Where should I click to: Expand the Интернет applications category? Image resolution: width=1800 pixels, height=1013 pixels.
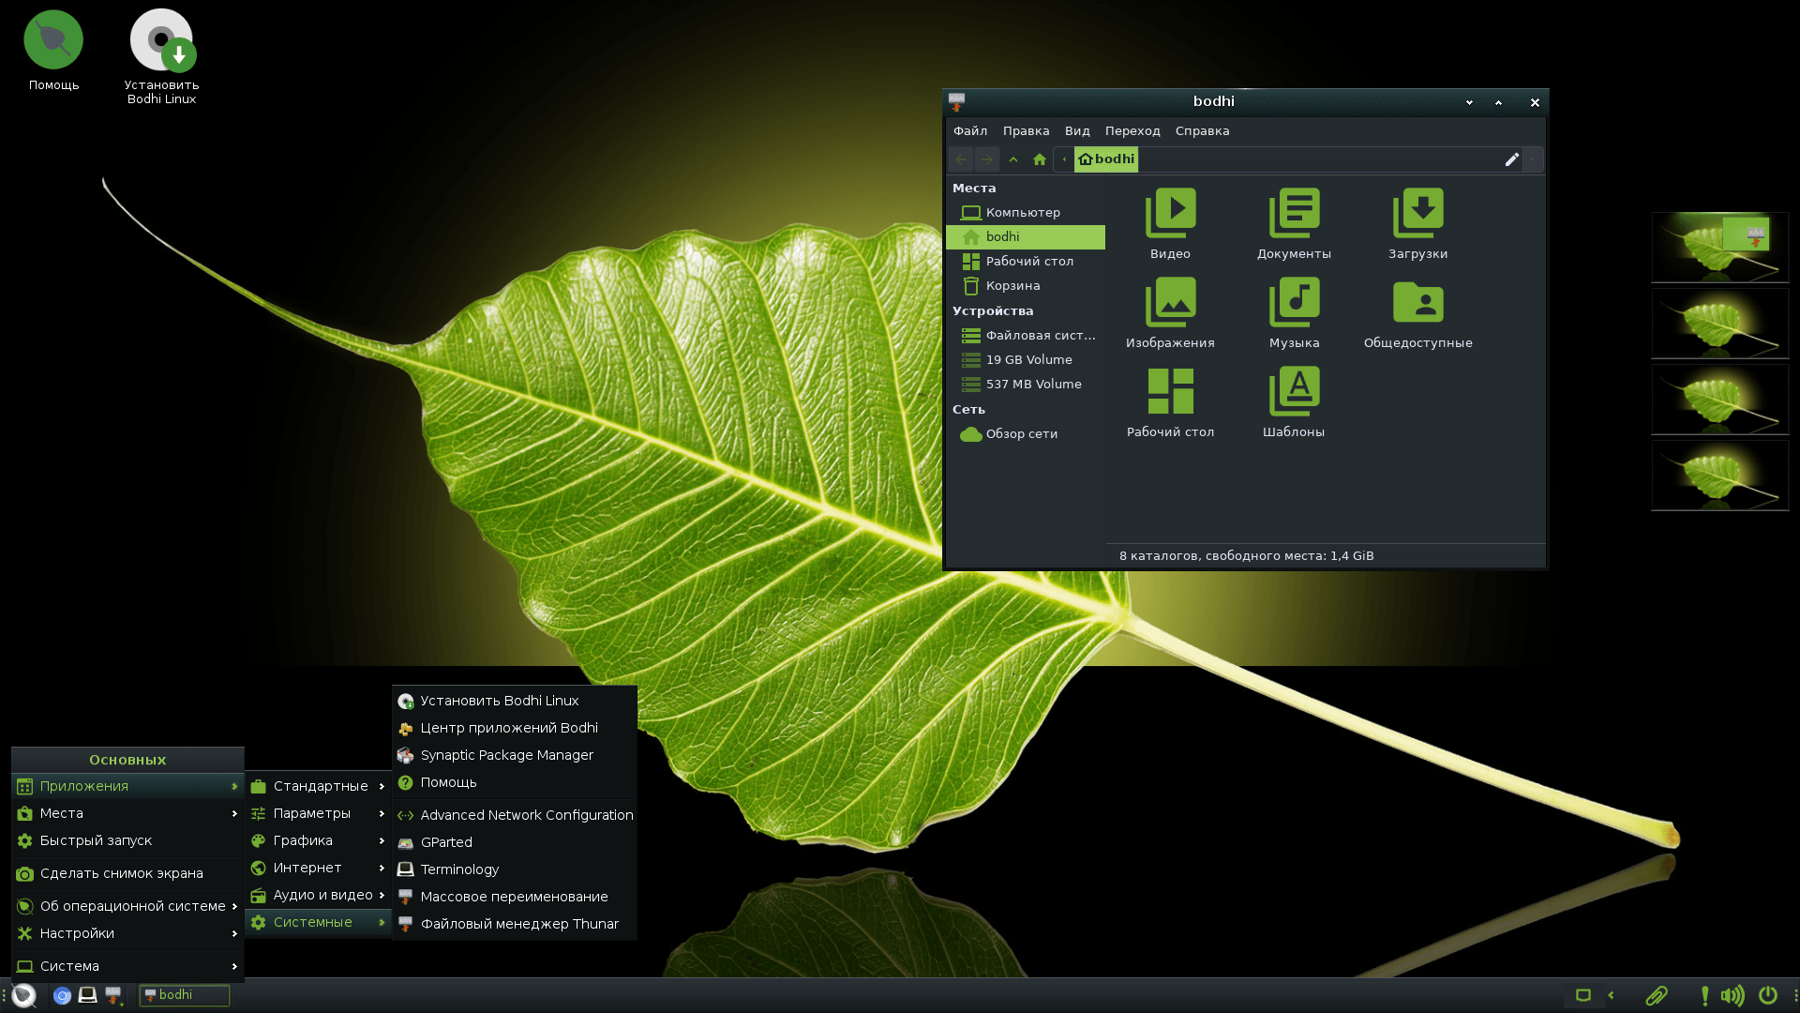(318, 868)
